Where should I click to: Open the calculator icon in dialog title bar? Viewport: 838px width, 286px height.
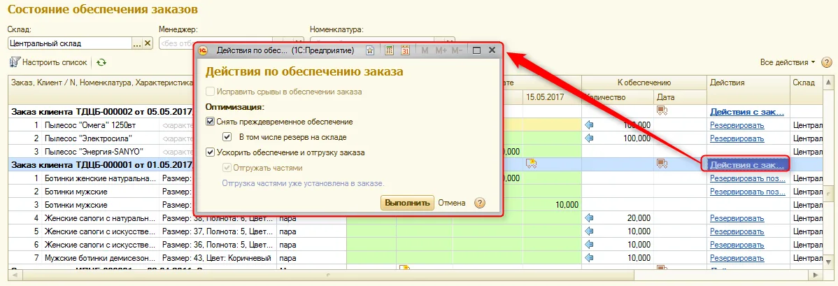tap(390, 50)
